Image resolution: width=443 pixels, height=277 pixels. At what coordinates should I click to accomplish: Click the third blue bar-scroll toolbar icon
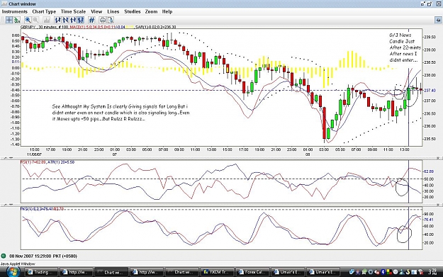click(73, 20)
